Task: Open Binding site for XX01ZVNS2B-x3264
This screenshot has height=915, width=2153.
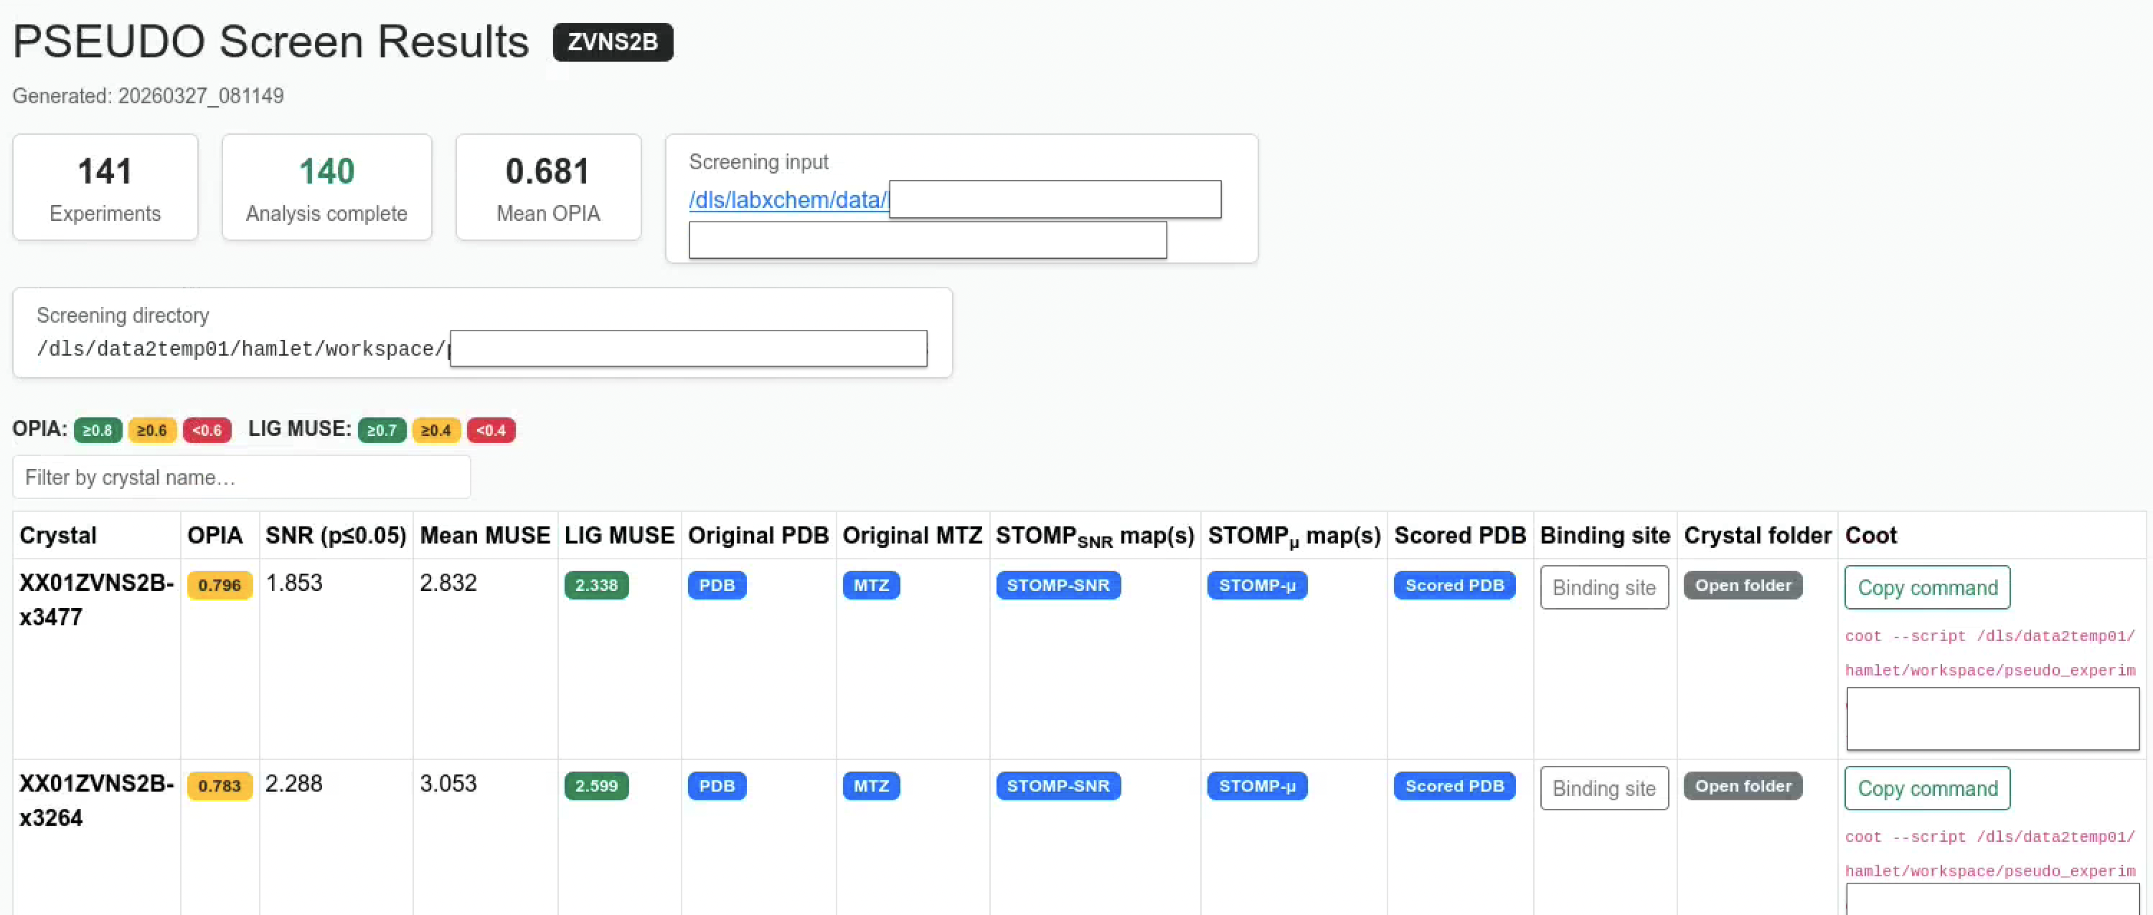Action: point(1603,787)
